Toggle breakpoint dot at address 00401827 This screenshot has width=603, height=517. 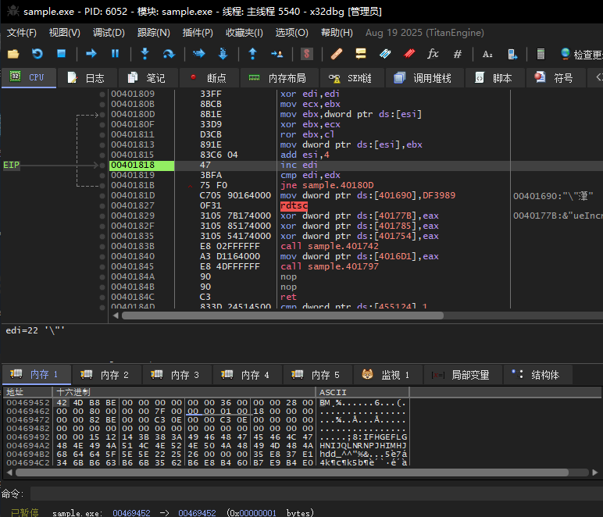pyautogui.click(x=102, y=206)
